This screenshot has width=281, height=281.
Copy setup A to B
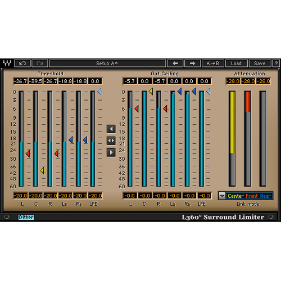213,64
